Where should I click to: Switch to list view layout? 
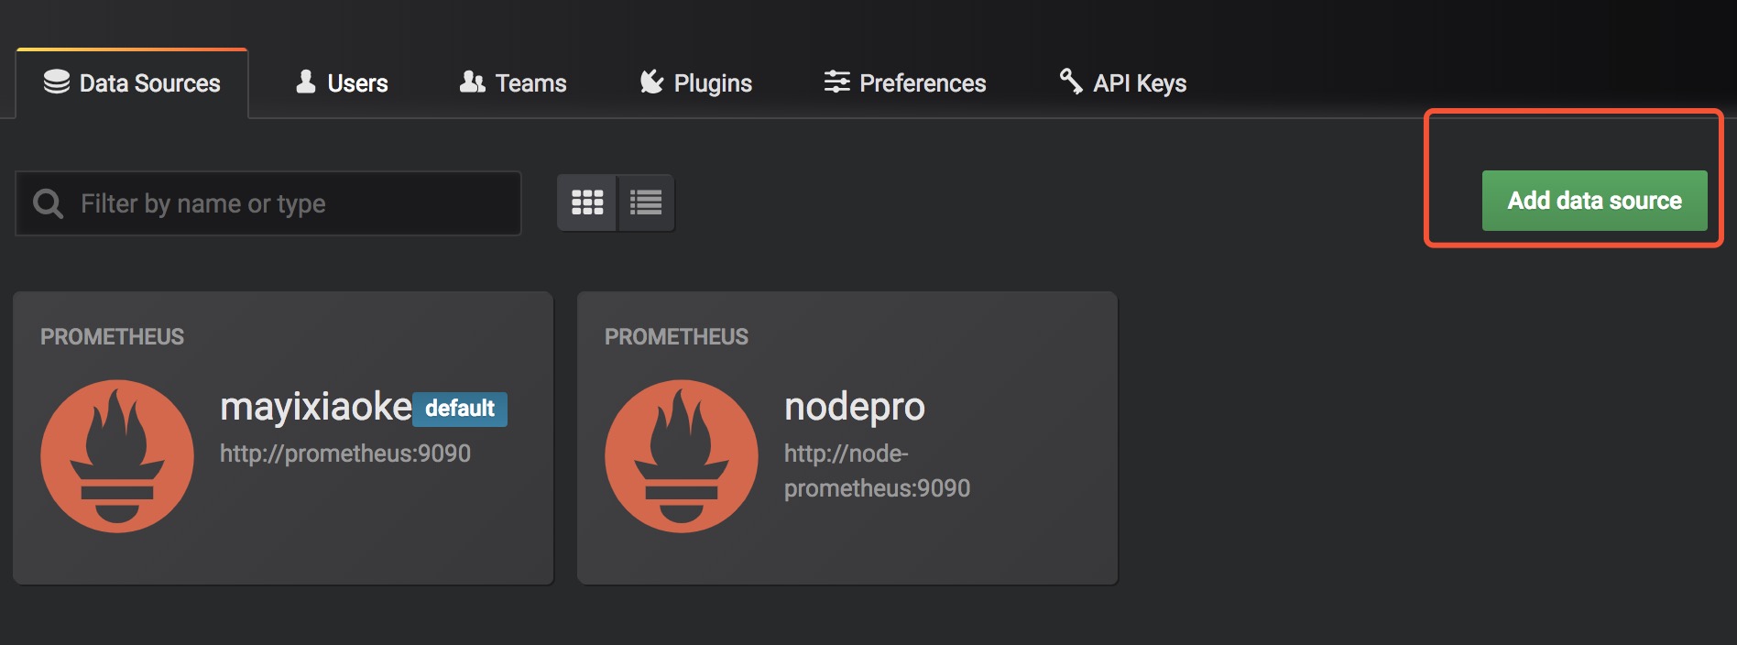pos(646,202)
